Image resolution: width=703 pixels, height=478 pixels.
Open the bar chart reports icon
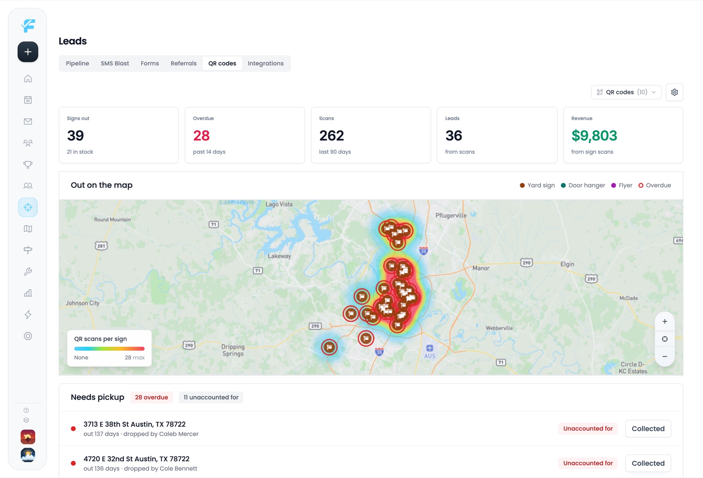click(x=28, y=293)
